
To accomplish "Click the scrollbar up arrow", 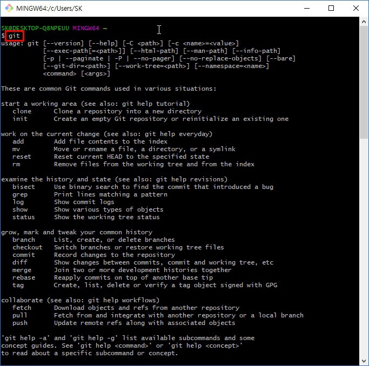I will [x=364, y=22].
